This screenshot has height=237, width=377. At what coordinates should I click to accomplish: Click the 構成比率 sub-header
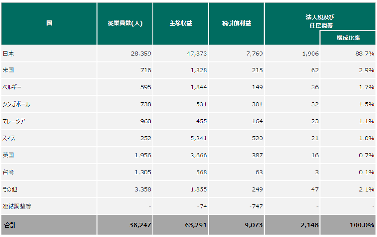[348, 38]
